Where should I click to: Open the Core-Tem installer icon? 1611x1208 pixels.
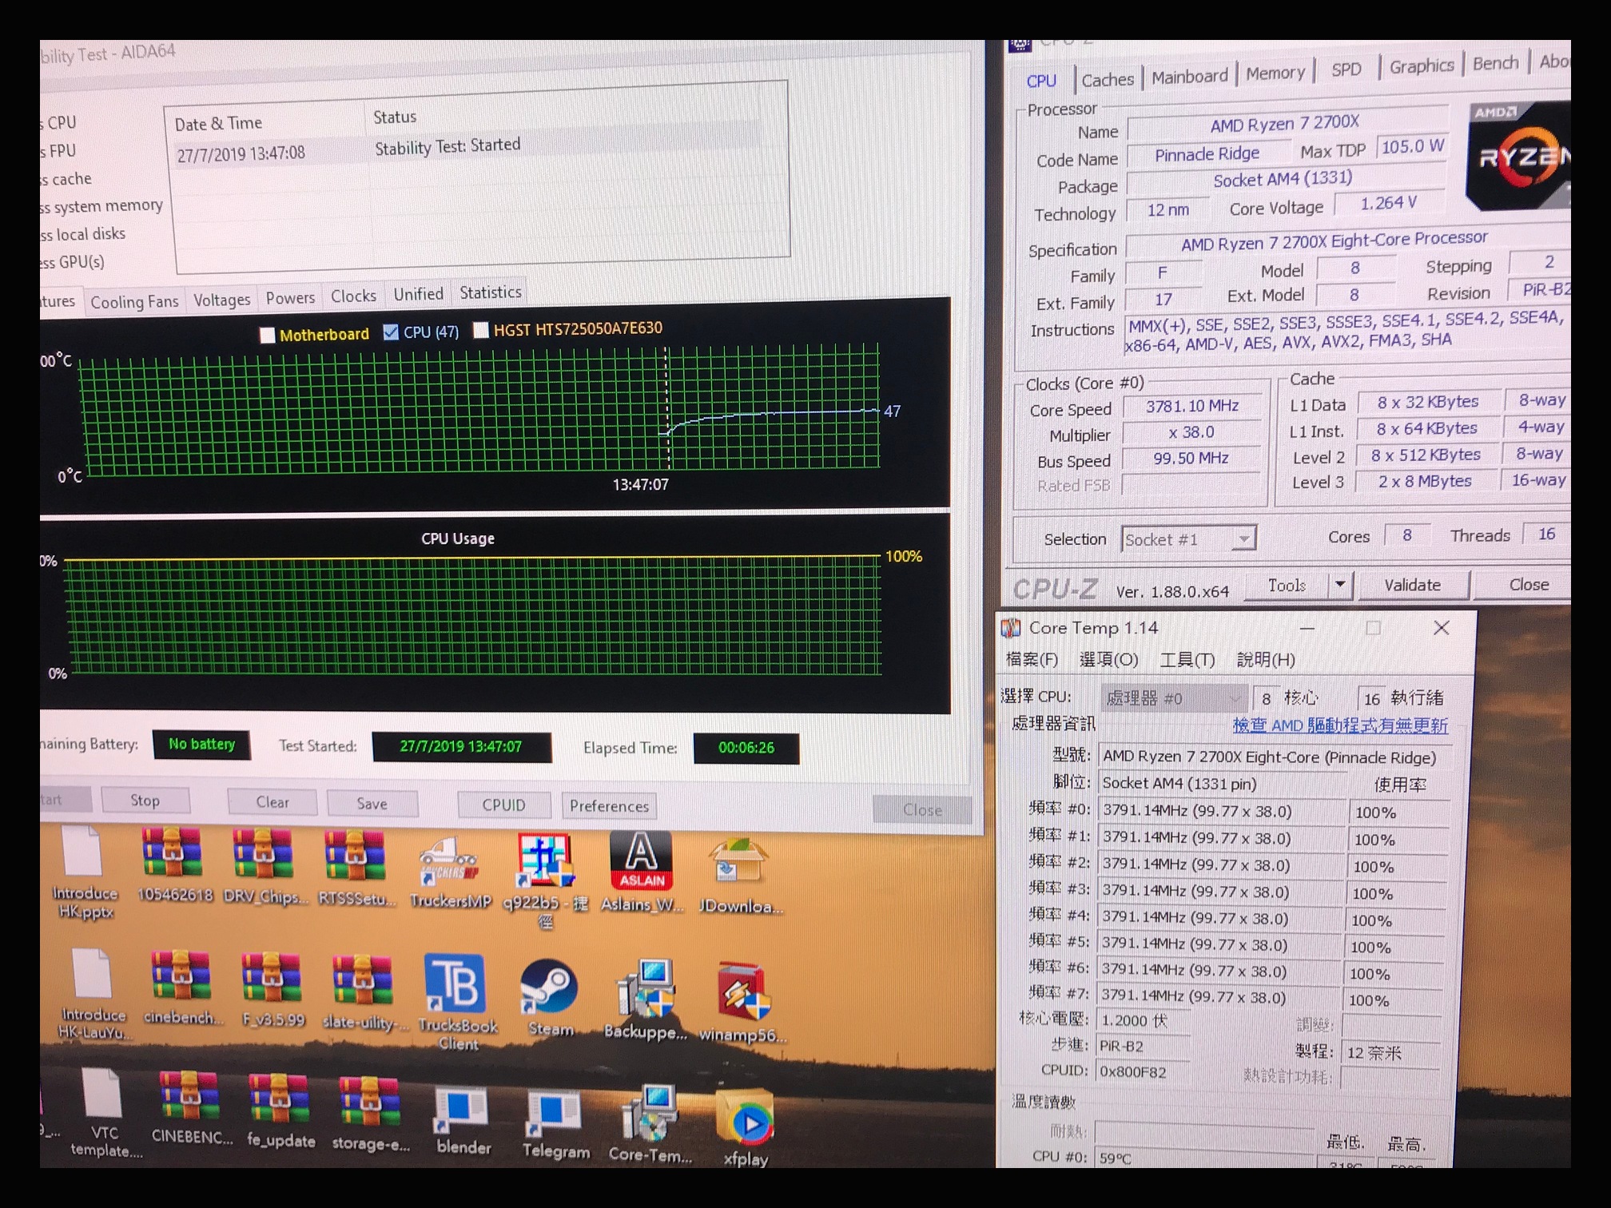pos(650,1125)
